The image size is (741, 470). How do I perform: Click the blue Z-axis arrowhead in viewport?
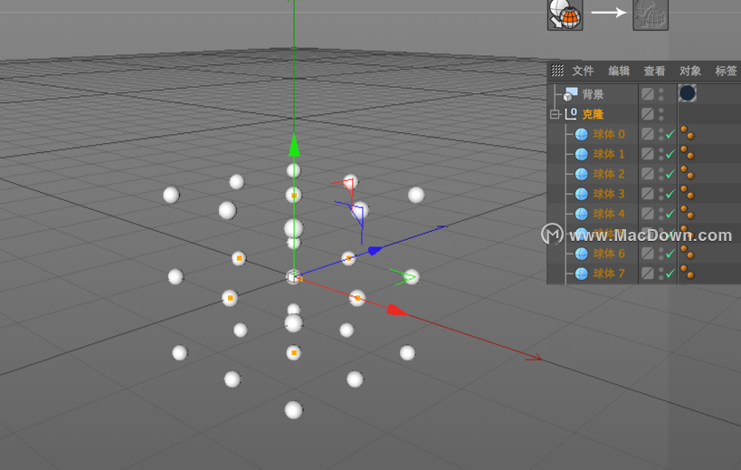375,251
